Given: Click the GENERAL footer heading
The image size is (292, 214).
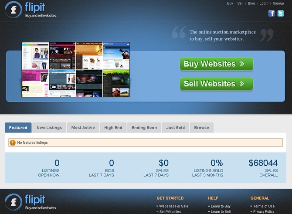Looking at the screenshot, I should click(260, 198).
